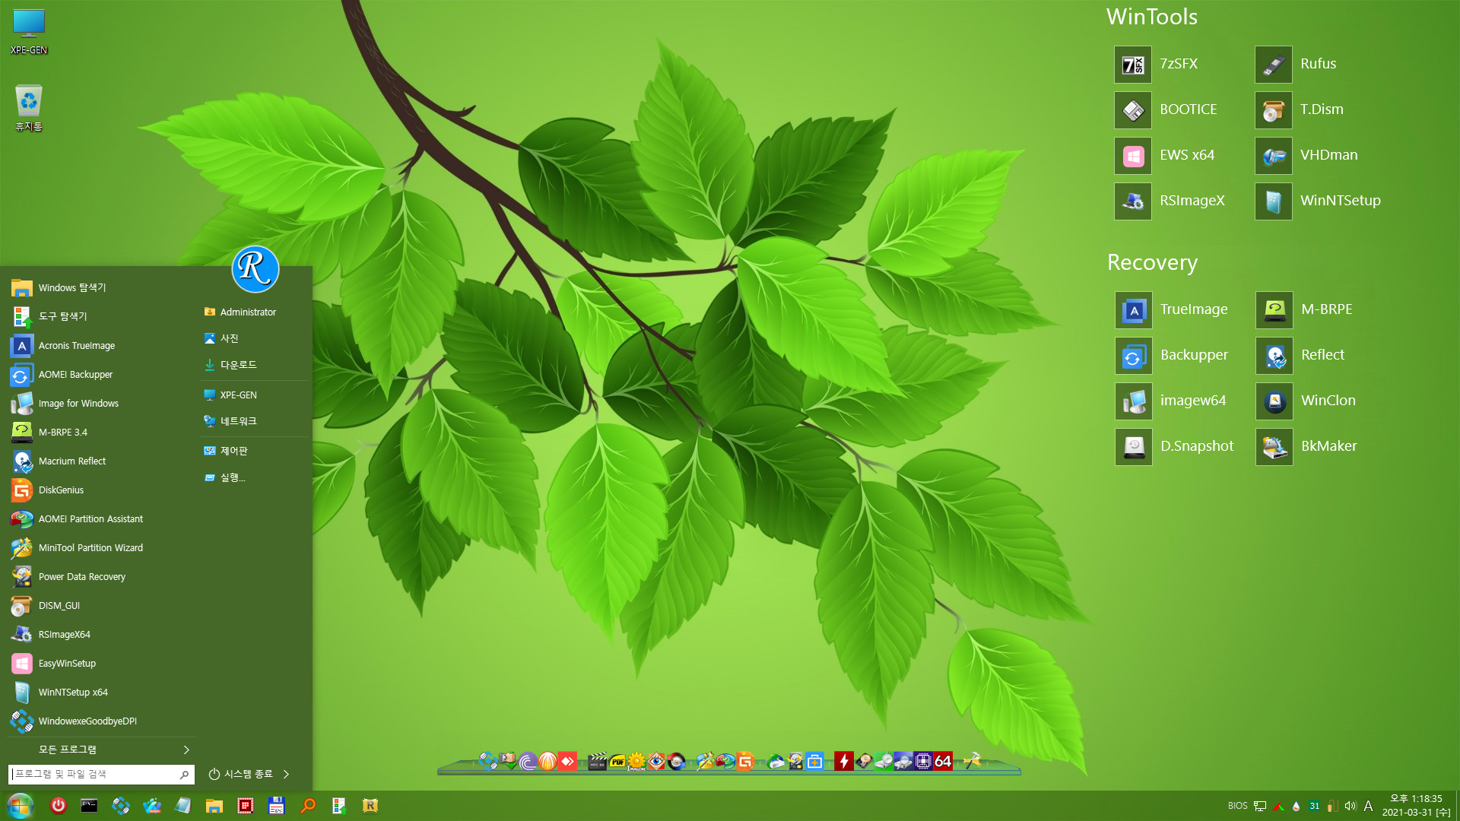Launch BkMaker under Recovery
Image resolution: width=1460 pixels, height=821 pixels.
coord(1274,447)
